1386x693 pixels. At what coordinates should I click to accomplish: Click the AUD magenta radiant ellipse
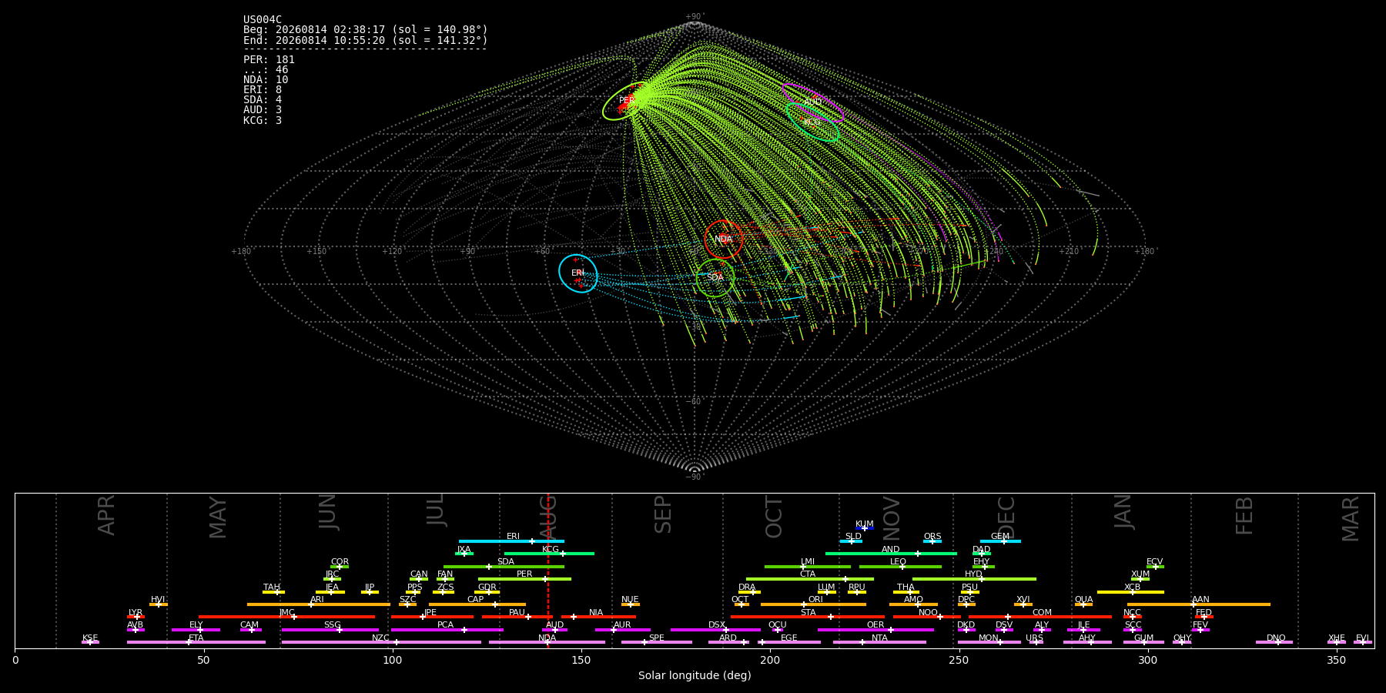pos(812,103)
